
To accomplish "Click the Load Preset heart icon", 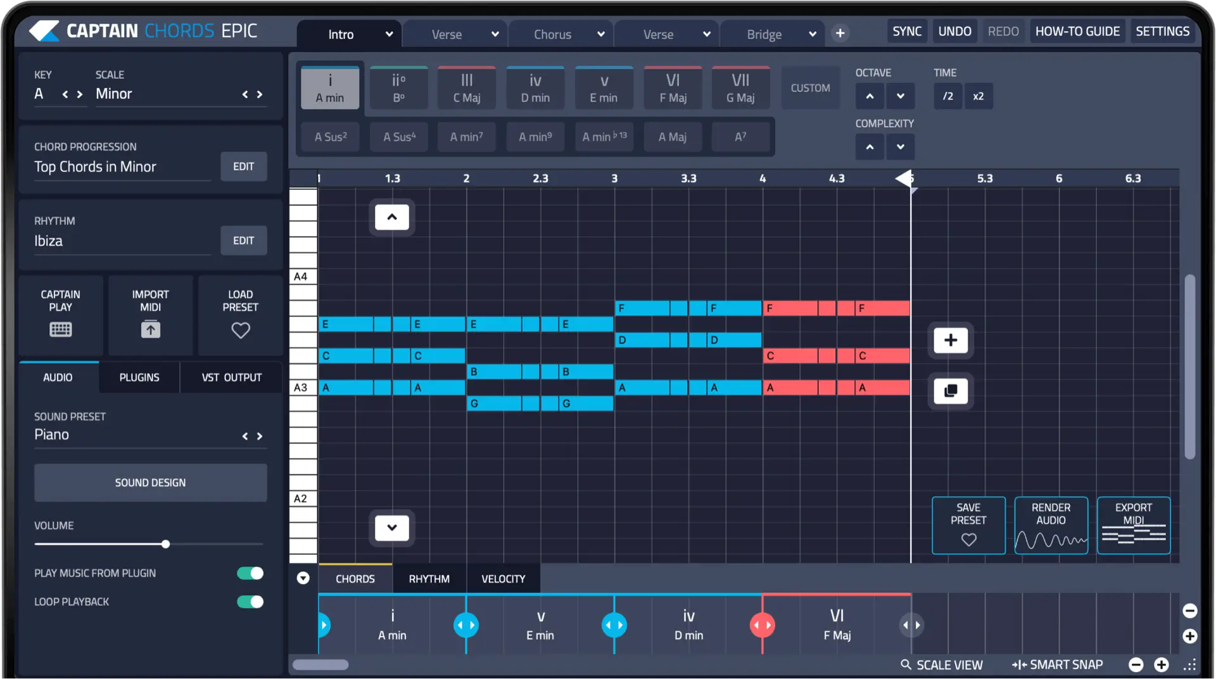I will [241, 330].
